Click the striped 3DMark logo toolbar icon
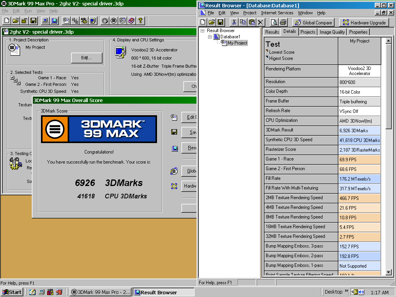The image size is (396, 297). [114, 20]
